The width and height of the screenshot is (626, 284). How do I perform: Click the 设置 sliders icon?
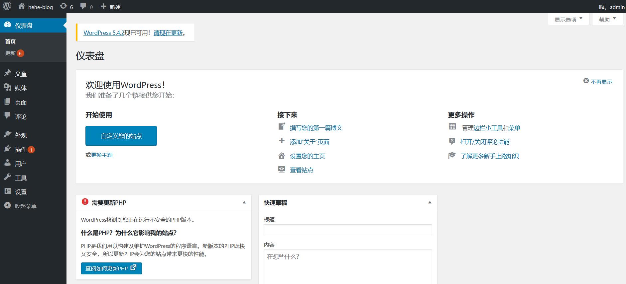[x=7, y=191]
